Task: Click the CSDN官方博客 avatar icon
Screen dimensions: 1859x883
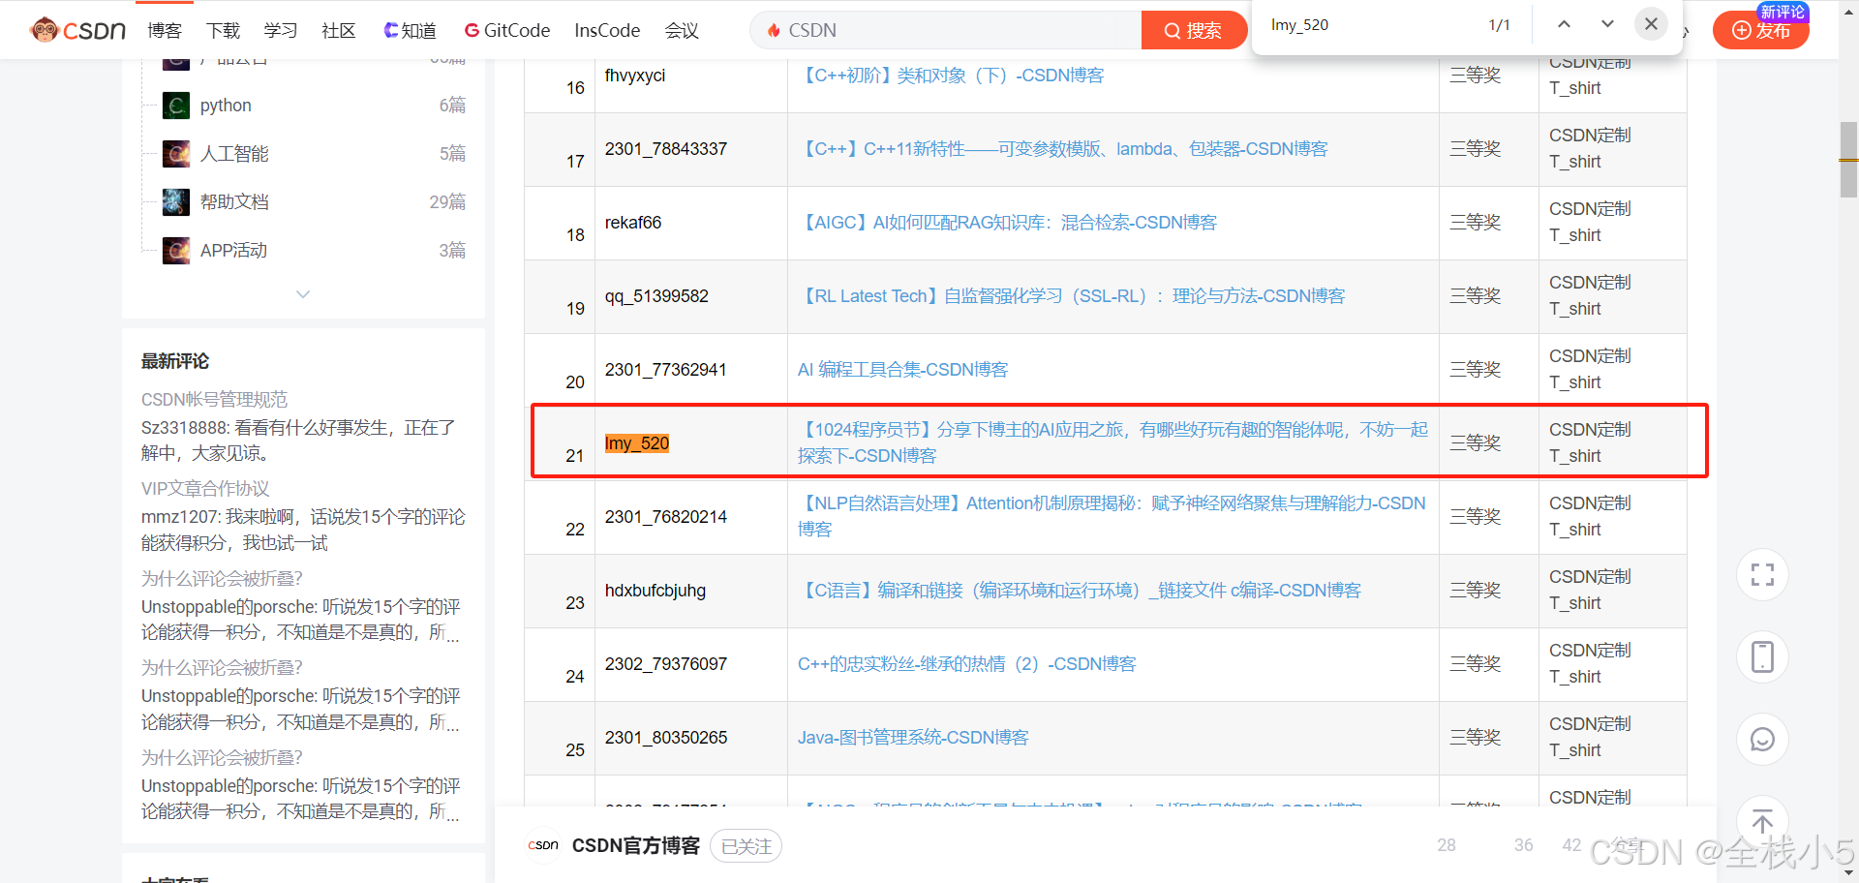Action: [x=543, y=846]
